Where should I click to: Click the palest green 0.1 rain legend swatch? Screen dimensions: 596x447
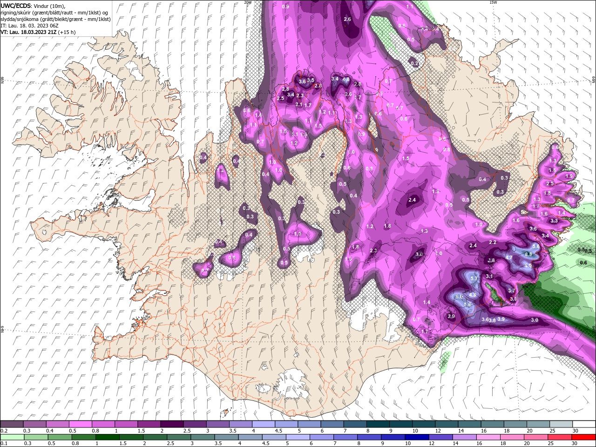tap(12, 437)
